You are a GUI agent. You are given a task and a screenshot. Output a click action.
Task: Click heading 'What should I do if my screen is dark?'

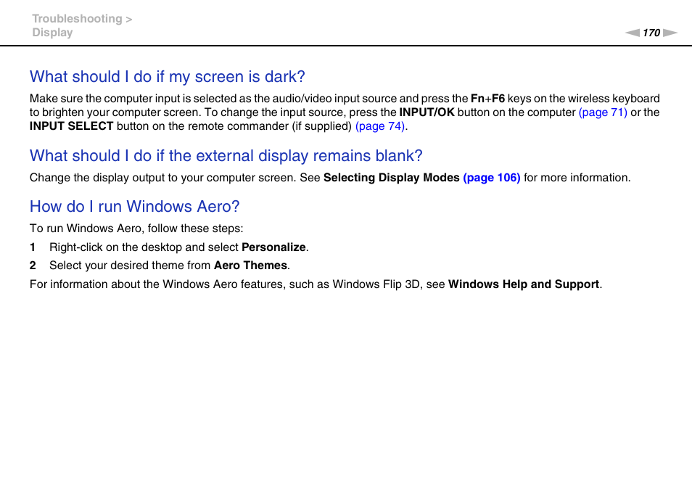click(168, 77)
